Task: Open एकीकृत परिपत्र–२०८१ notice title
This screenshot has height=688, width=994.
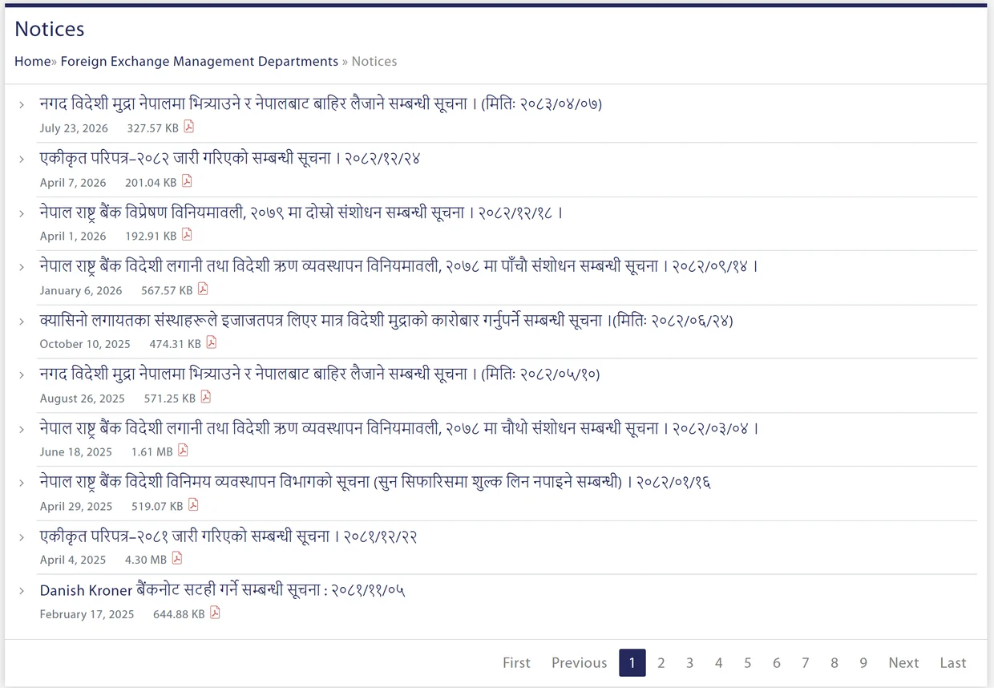Action: click(228, 536)
